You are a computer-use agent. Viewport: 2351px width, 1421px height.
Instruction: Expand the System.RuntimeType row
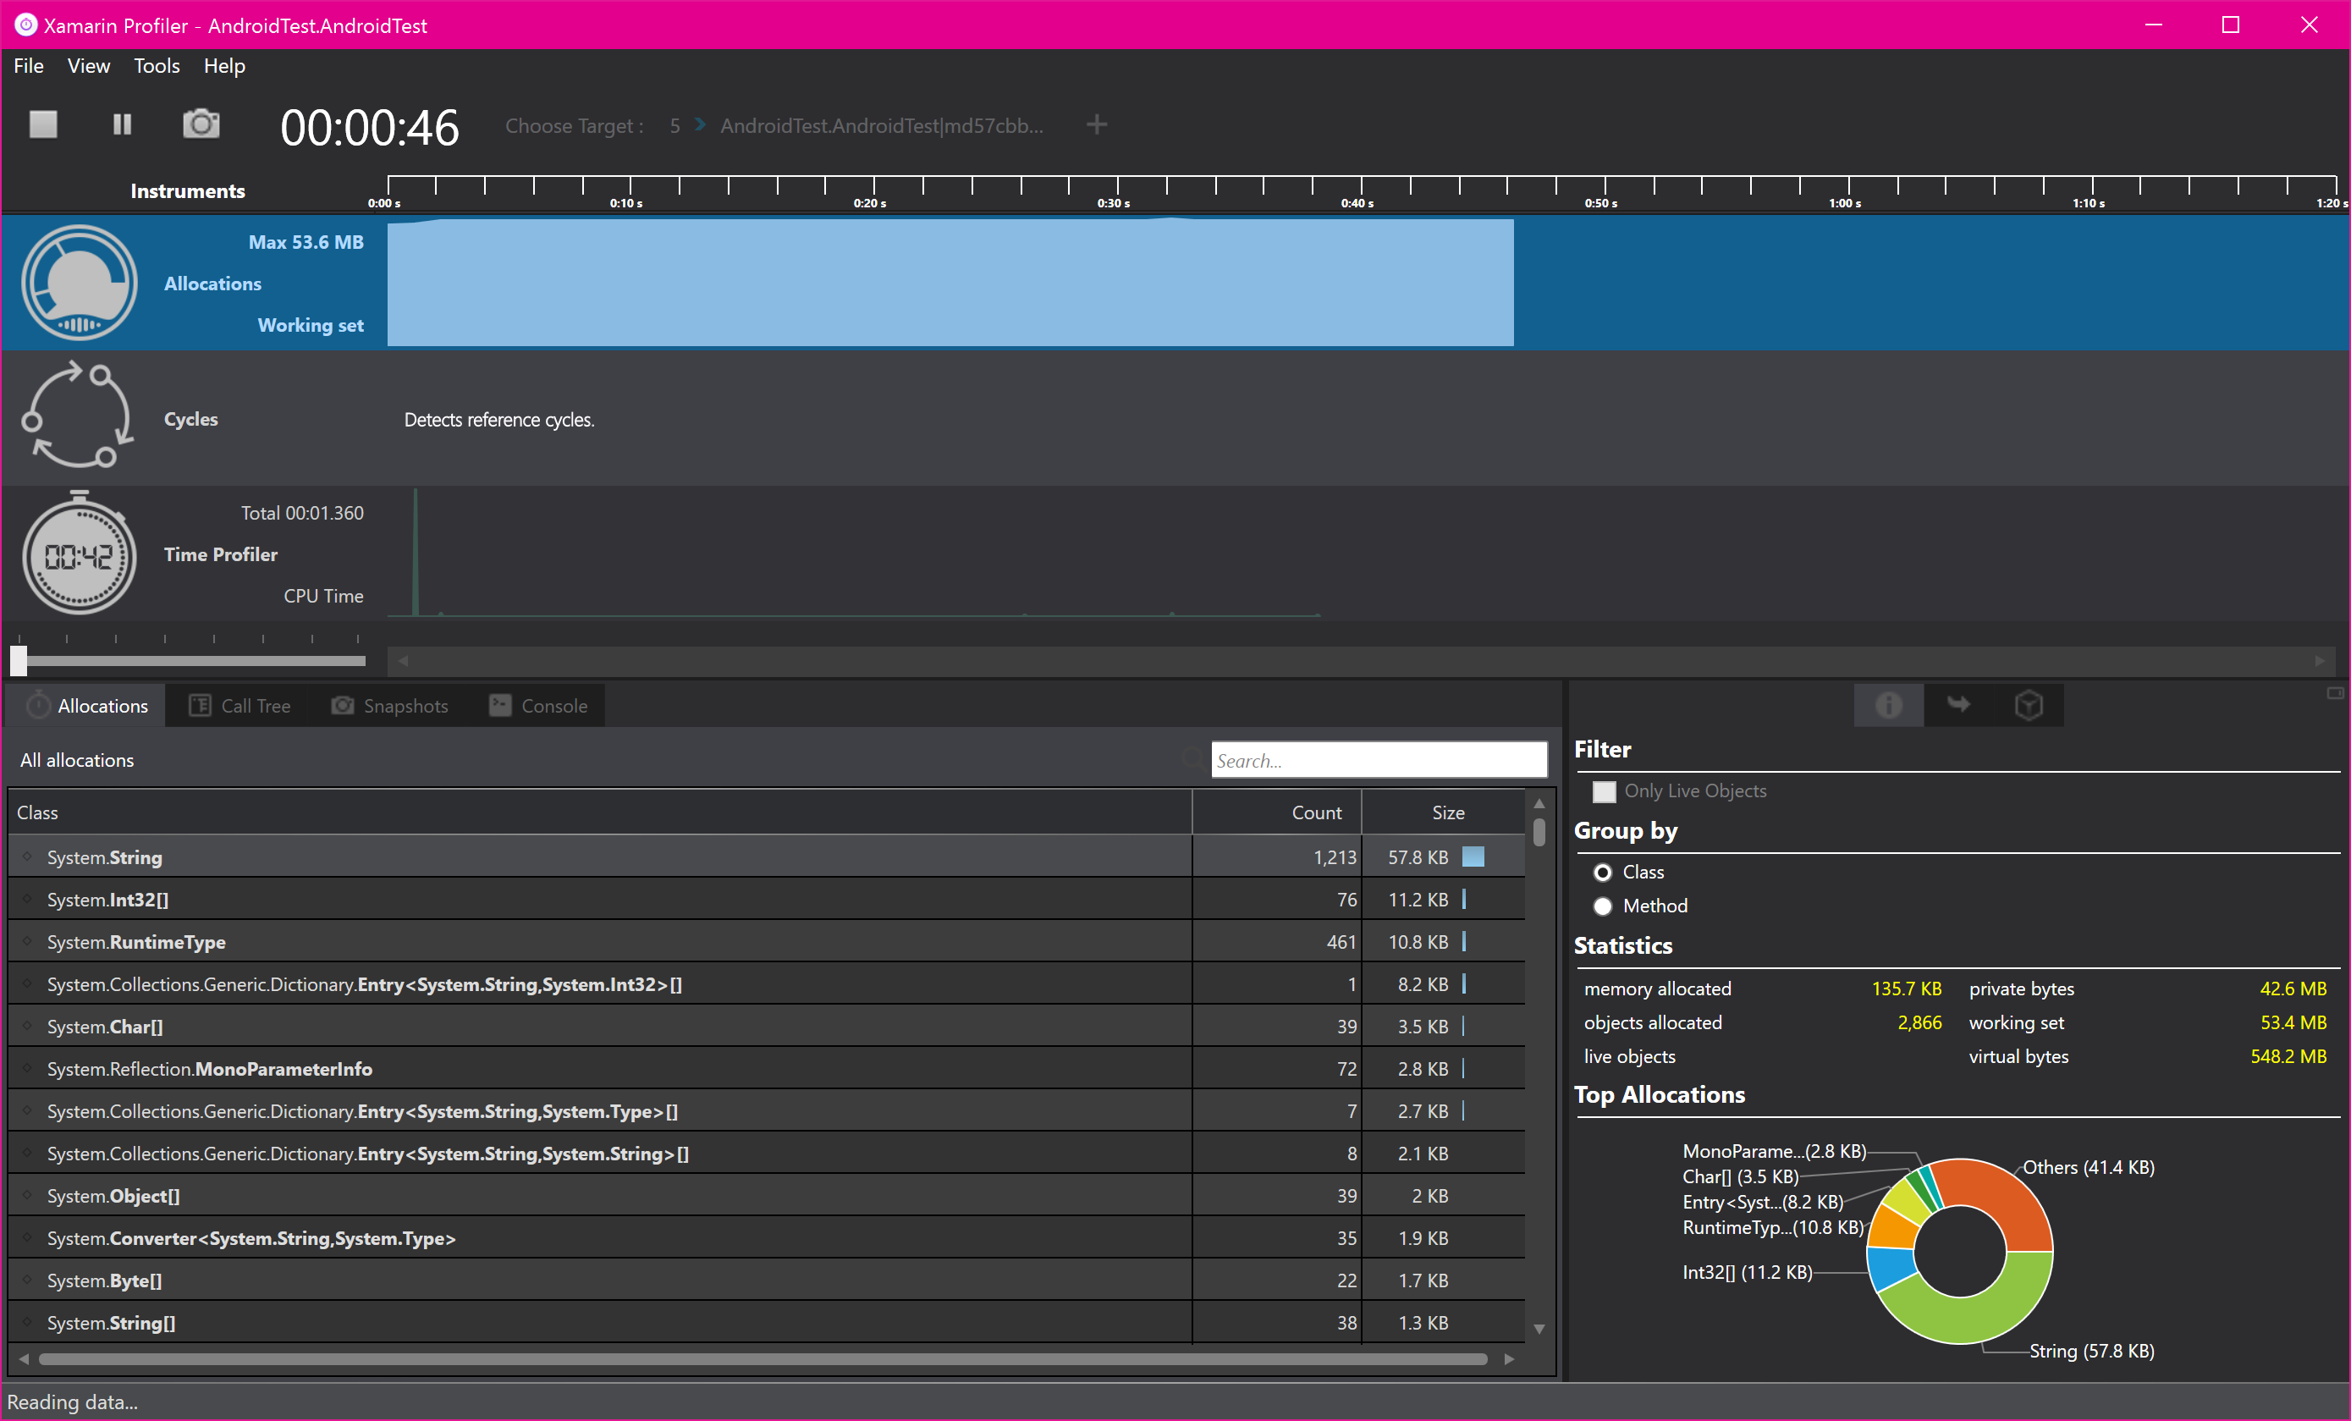click(28, 941)
